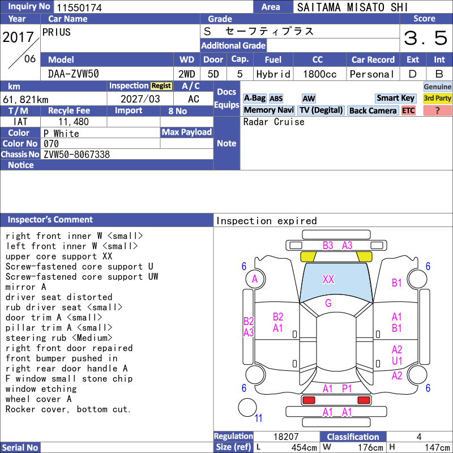Click the A-Bag equipment badge
Screen dimensions: 453x453
254,98
